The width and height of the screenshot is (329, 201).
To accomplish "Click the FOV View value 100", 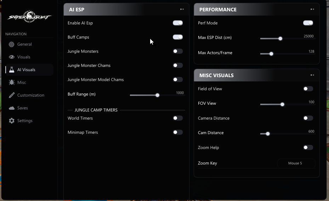I will coord(311,102).
